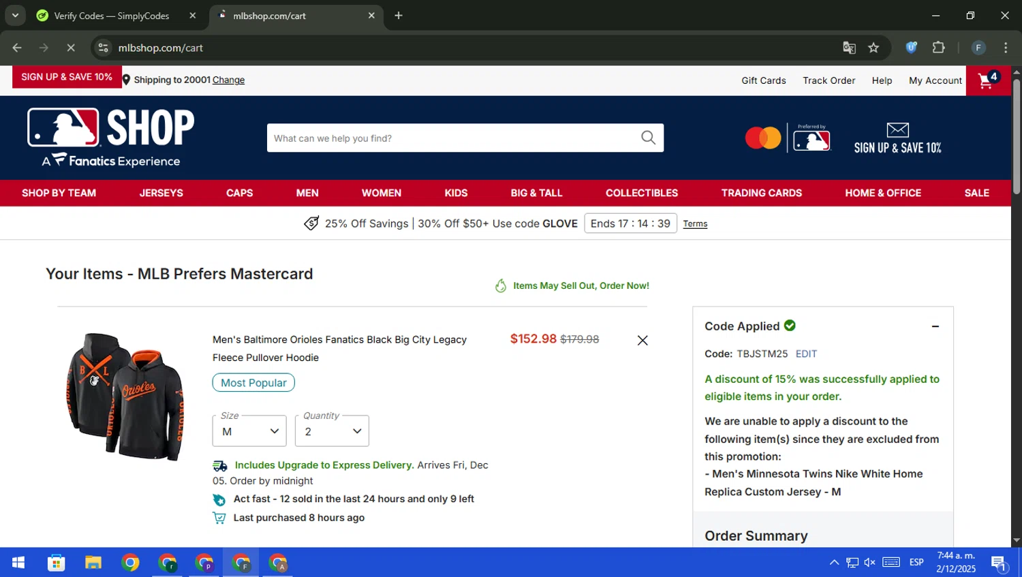Viewport: 1022px width, 577px height.
Task: Edit the applied code TBJSTM25
Action: pos(806,354)
